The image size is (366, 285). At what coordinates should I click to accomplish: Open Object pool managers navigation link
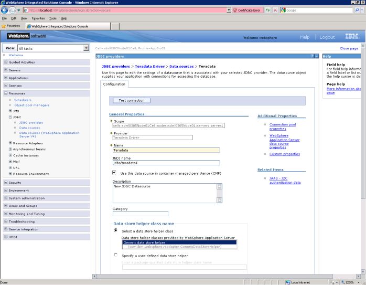click(32, 105)
